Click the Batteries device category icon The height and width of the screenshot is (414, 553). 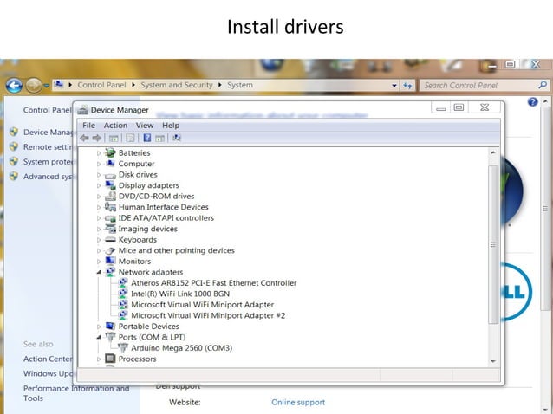coord(110,152)
